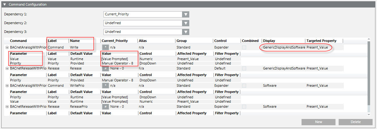Image resolution: width=377 pixels, height=129 pixels.
Task: Click the not-equal icon in the ReleasePrio row
Action: point(105,107)
